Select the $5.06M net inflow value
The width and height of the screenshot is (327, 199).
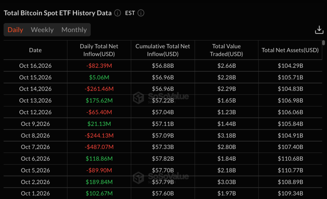point(99,77)
